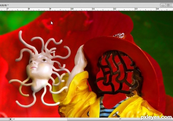Click the horizontal scrollbar thumb
The width and height of the screenshot is (173, 121).
pyautogui.click(x=120, y=119)
